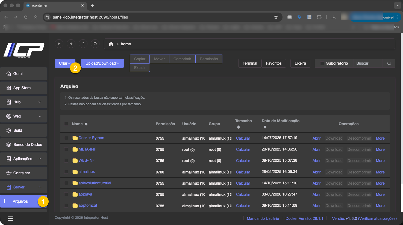Open the Docker-Python folder icon
Image resolution: width=403 pixels, height=225 pixels.
tap(75, 138)
